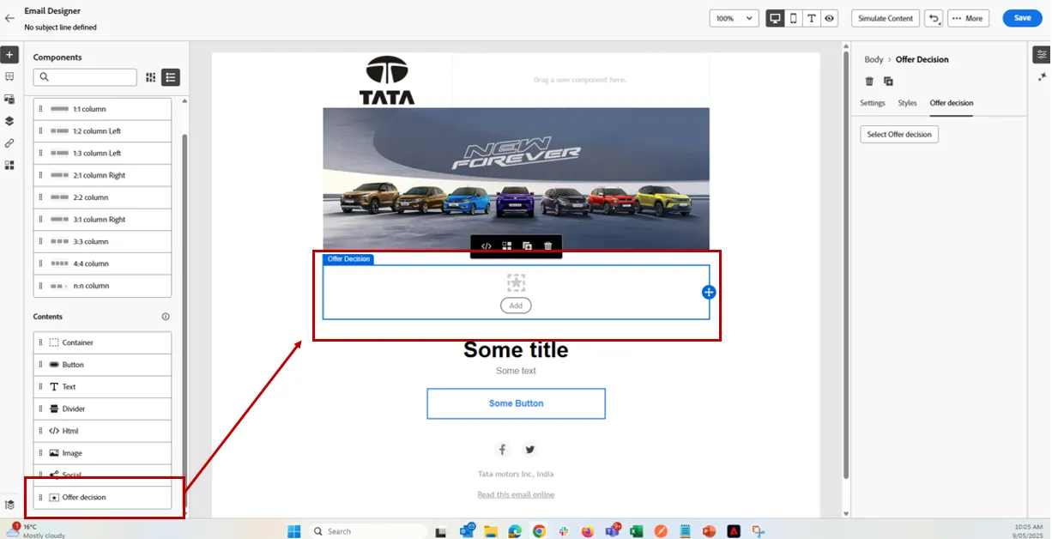Screen dimensions: 1052x539
Task: Duplicate component from floating toolbar
Action: 528,246
